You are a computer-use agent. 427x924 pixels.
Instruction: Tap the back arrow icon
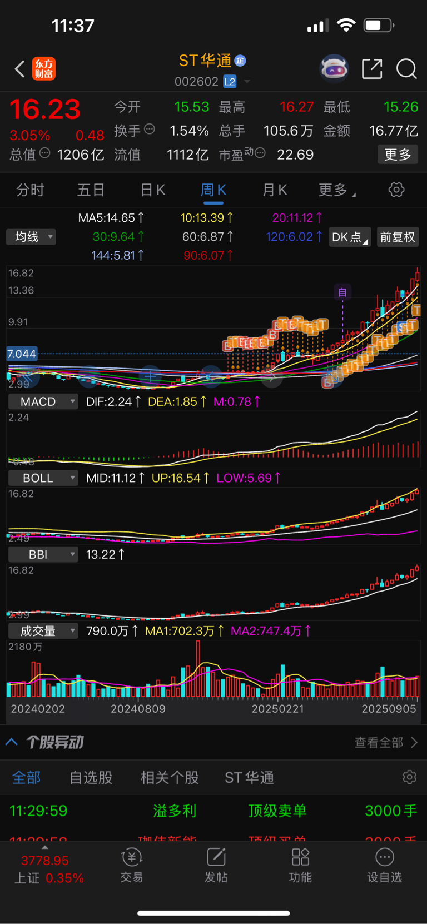coord(19,69)
